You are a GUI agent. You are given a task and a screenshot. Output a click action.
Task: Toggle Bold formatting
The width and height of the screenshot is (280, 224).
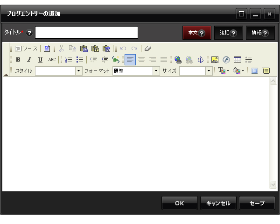coord(18,60)
